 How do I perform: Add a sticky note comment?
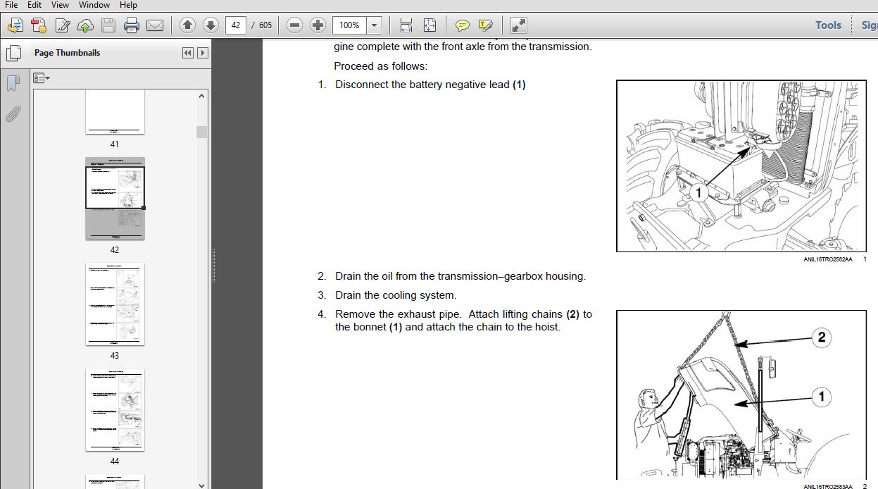[x=462, y=25]
